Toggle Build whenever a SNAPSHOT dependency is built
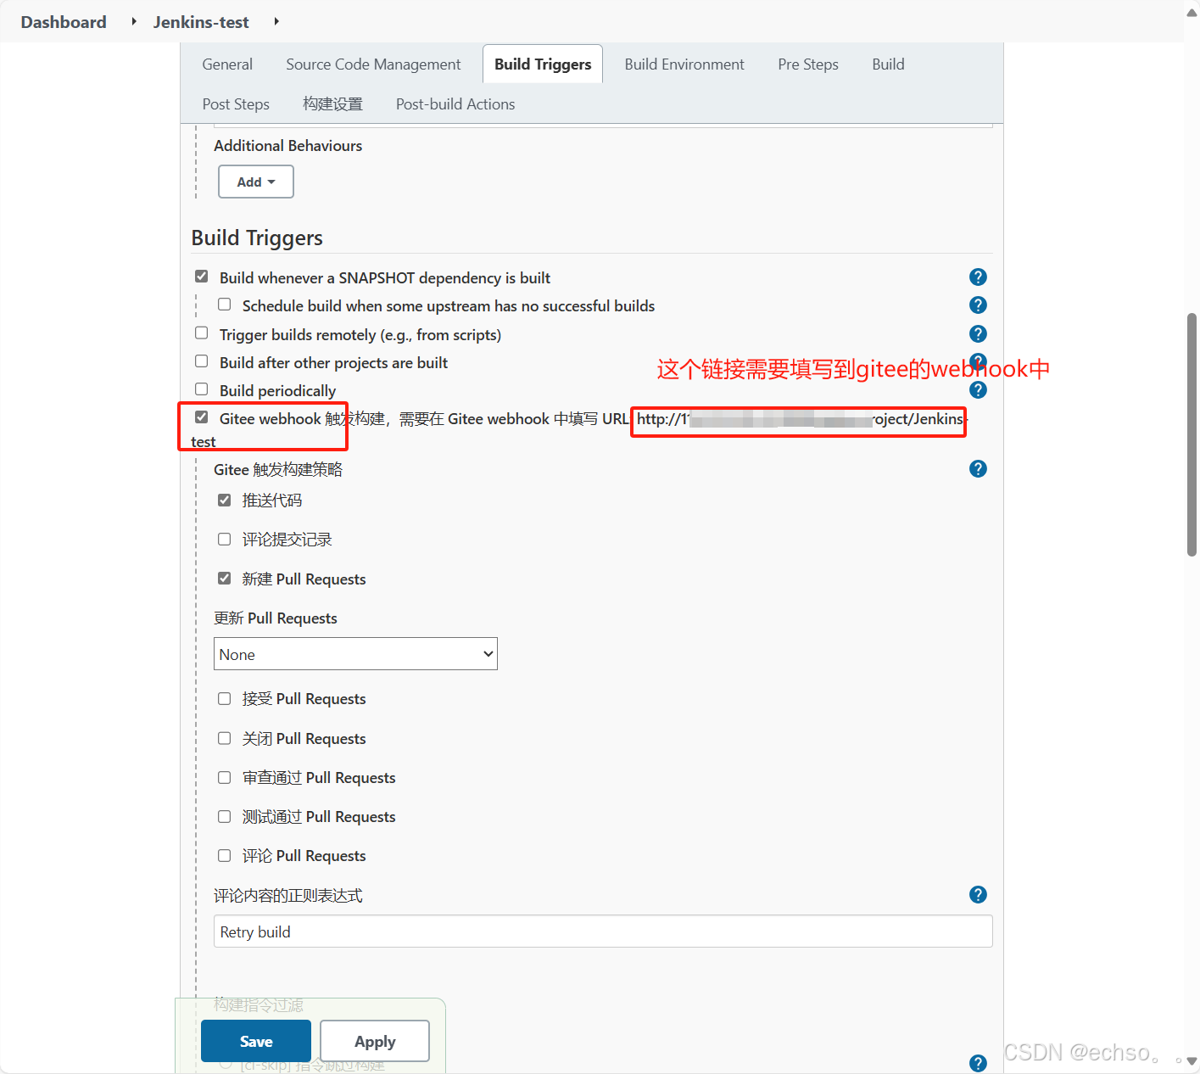 202,277
